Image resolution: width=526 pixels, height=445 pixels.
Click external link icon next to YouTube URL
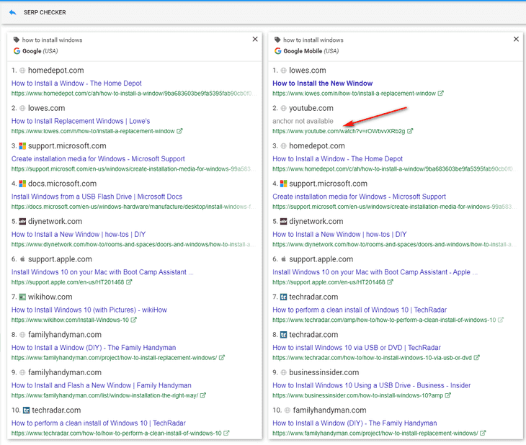(411, 131)
